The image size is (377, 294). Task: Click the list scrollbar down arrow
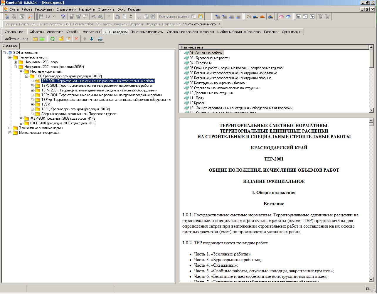[x=371, y=110]
